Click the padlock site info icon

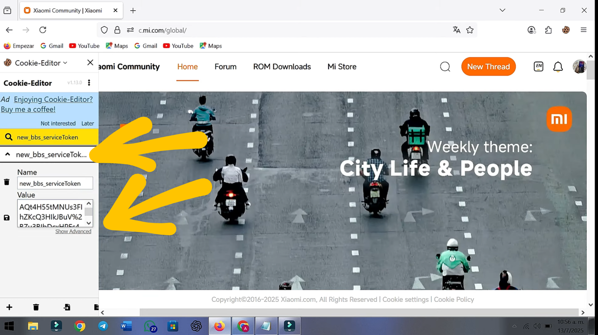(117, 30)
